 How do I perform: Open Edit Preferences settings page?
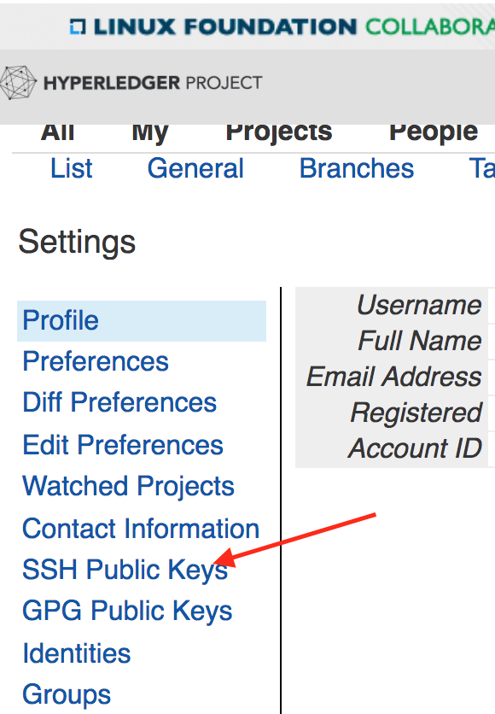tap(123, 445)
